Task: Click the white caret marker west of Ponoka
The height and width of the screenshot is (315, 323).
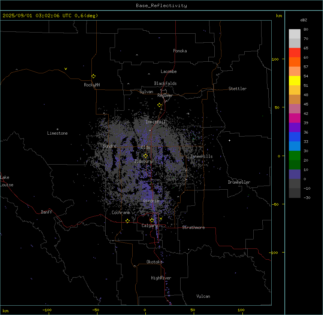Action: tap(137, 55)
